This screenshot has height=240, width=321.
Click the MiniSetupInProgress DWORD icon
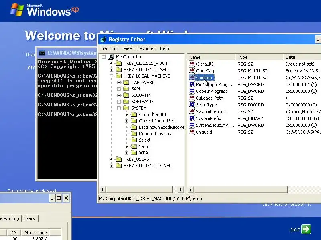[192, 84]
